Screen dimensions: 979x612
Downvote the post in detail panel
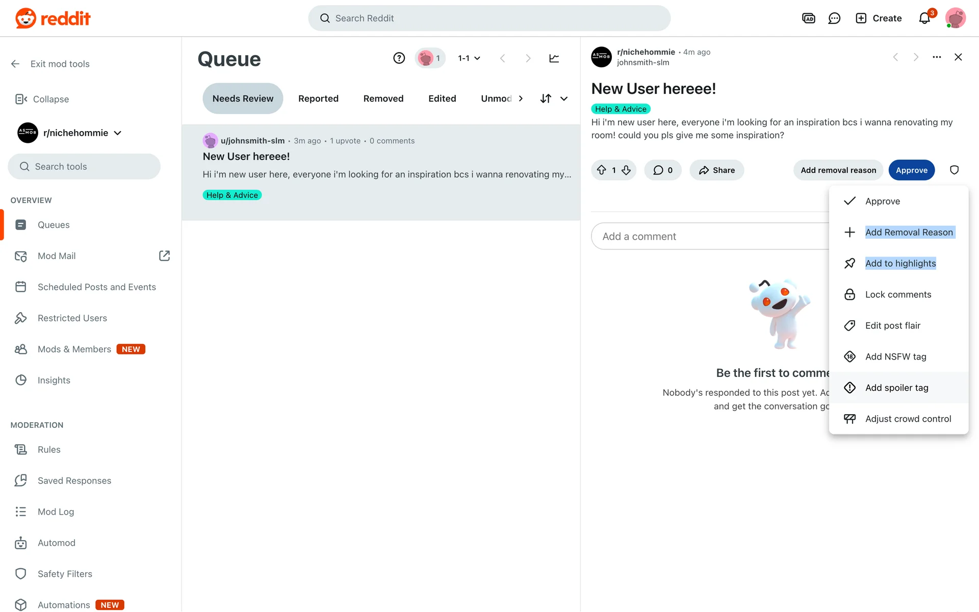[626, 170]
